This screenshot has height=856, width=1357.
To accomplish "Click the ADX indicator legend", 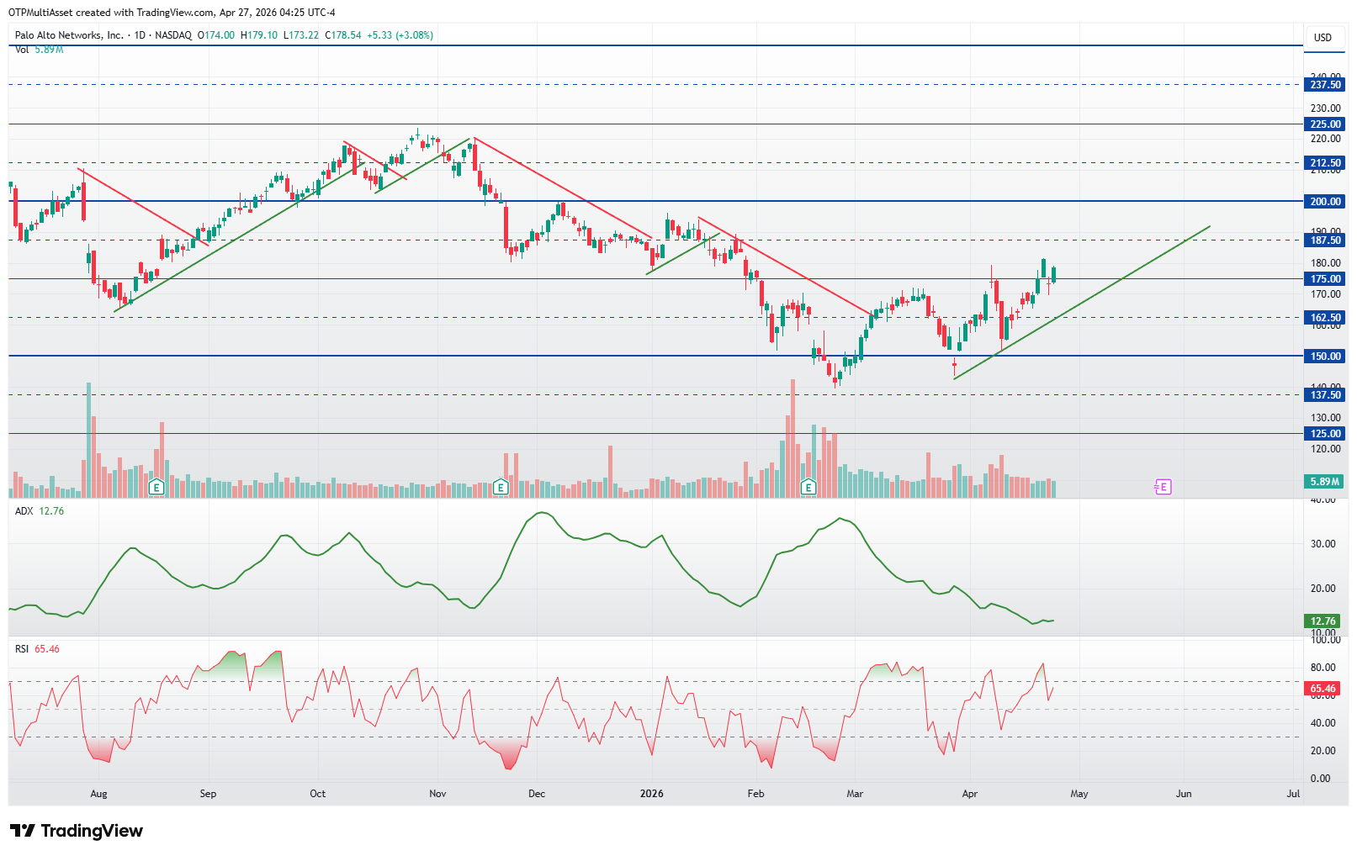I will tap(40, 511).
